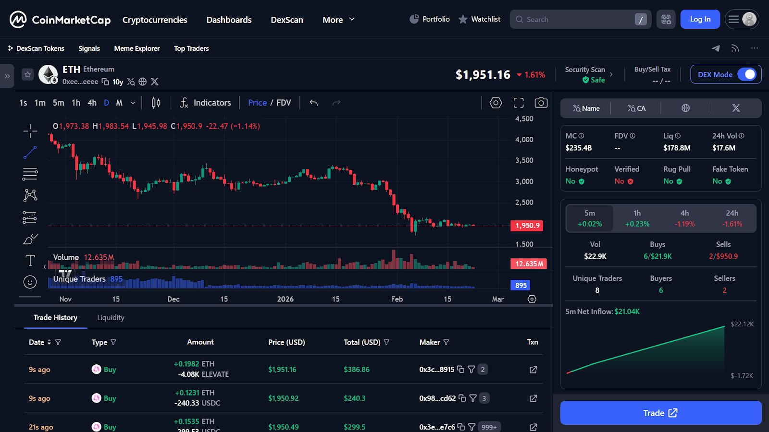Star ETH to add it to watchlist

[27, 74]
